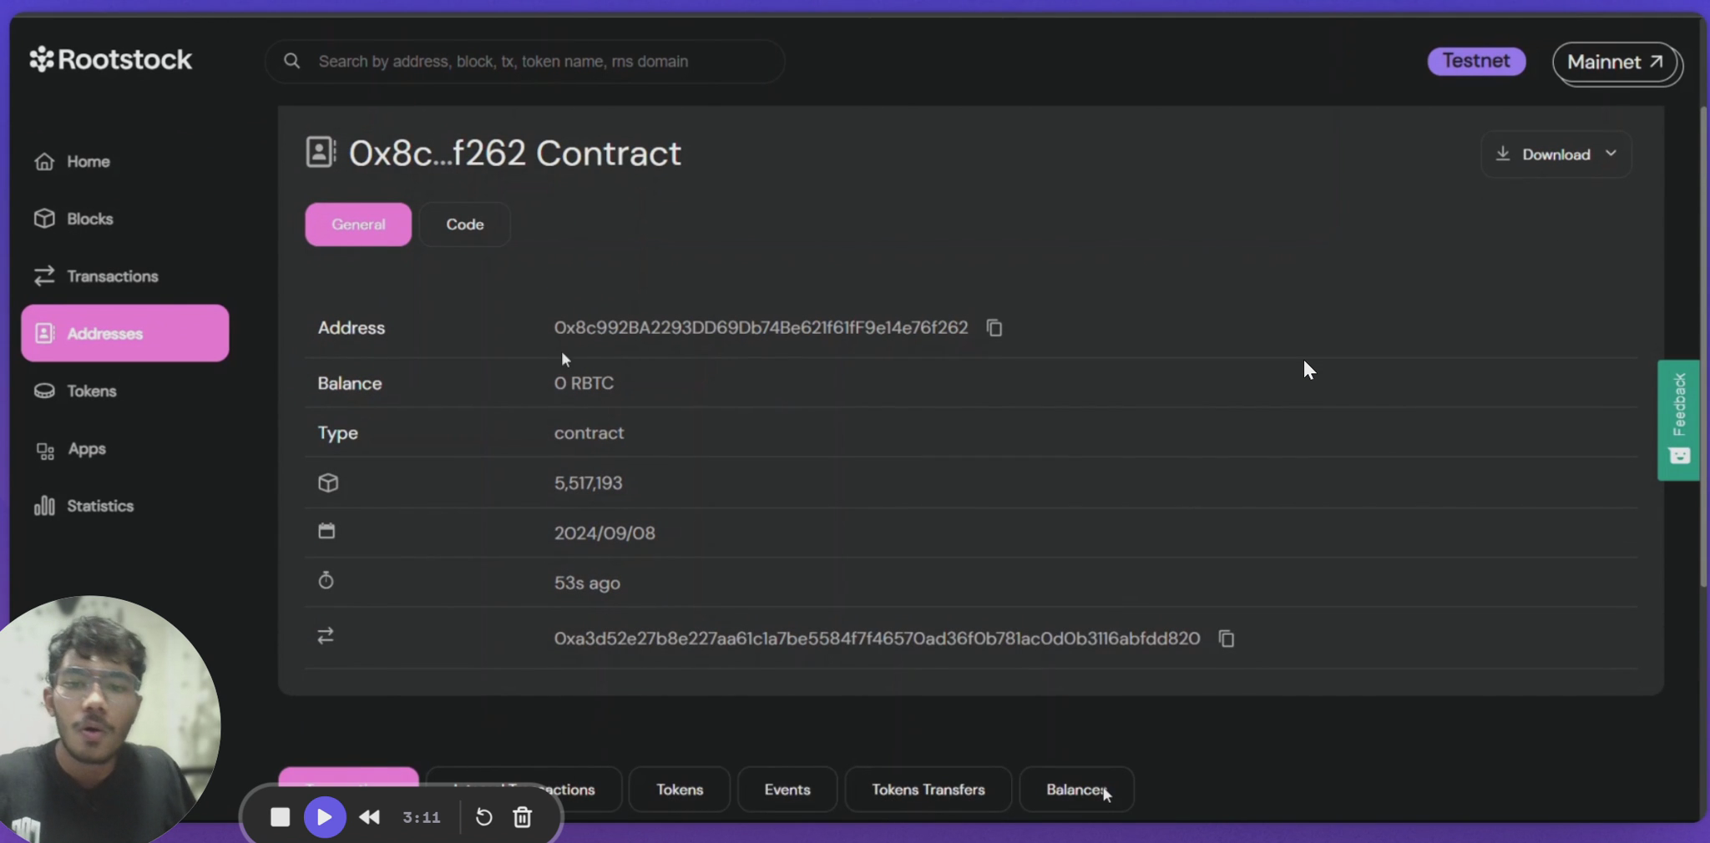Delete the recording with trash icon
The width and height of the screenshot is (1710, 843).
point(523,817)
